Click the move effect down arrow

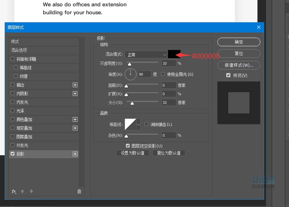point(31,191)
